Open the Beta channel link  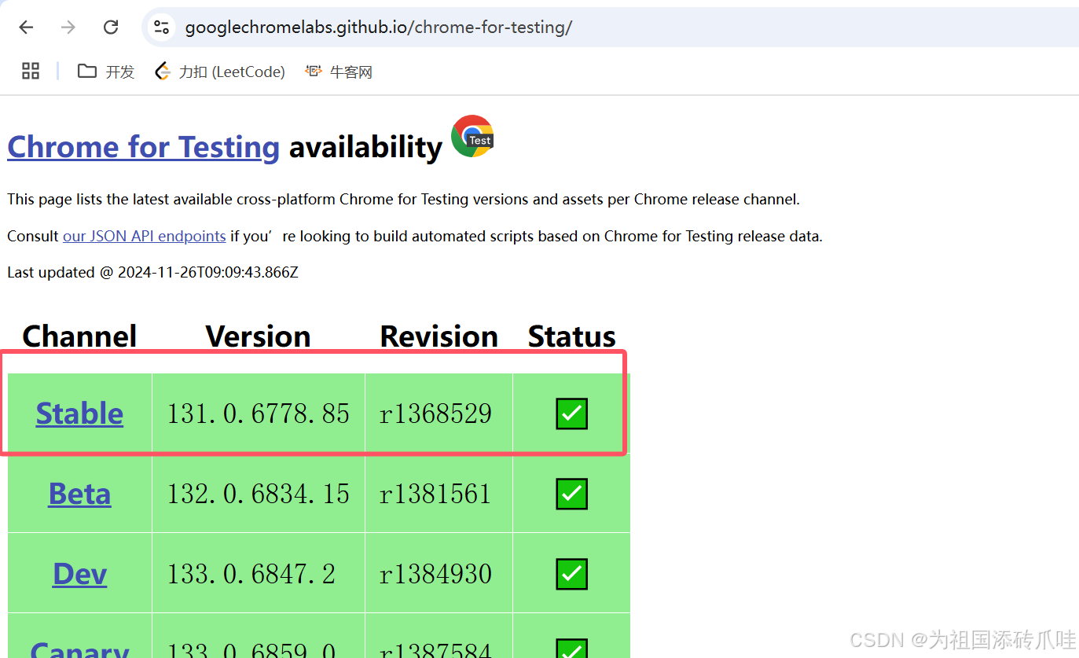[x=79, y=493]
